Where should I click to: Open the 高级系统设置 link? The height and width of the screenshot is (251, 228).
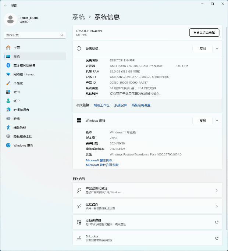coord(141,105)
